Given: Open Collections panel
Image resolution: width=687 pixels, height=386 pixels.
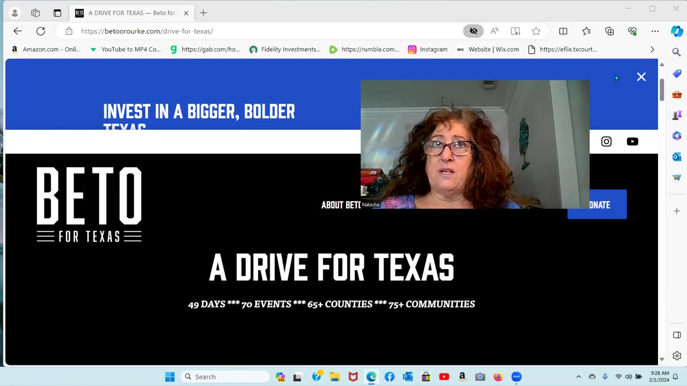Looking at the screenshot, I should coord(609,31).
